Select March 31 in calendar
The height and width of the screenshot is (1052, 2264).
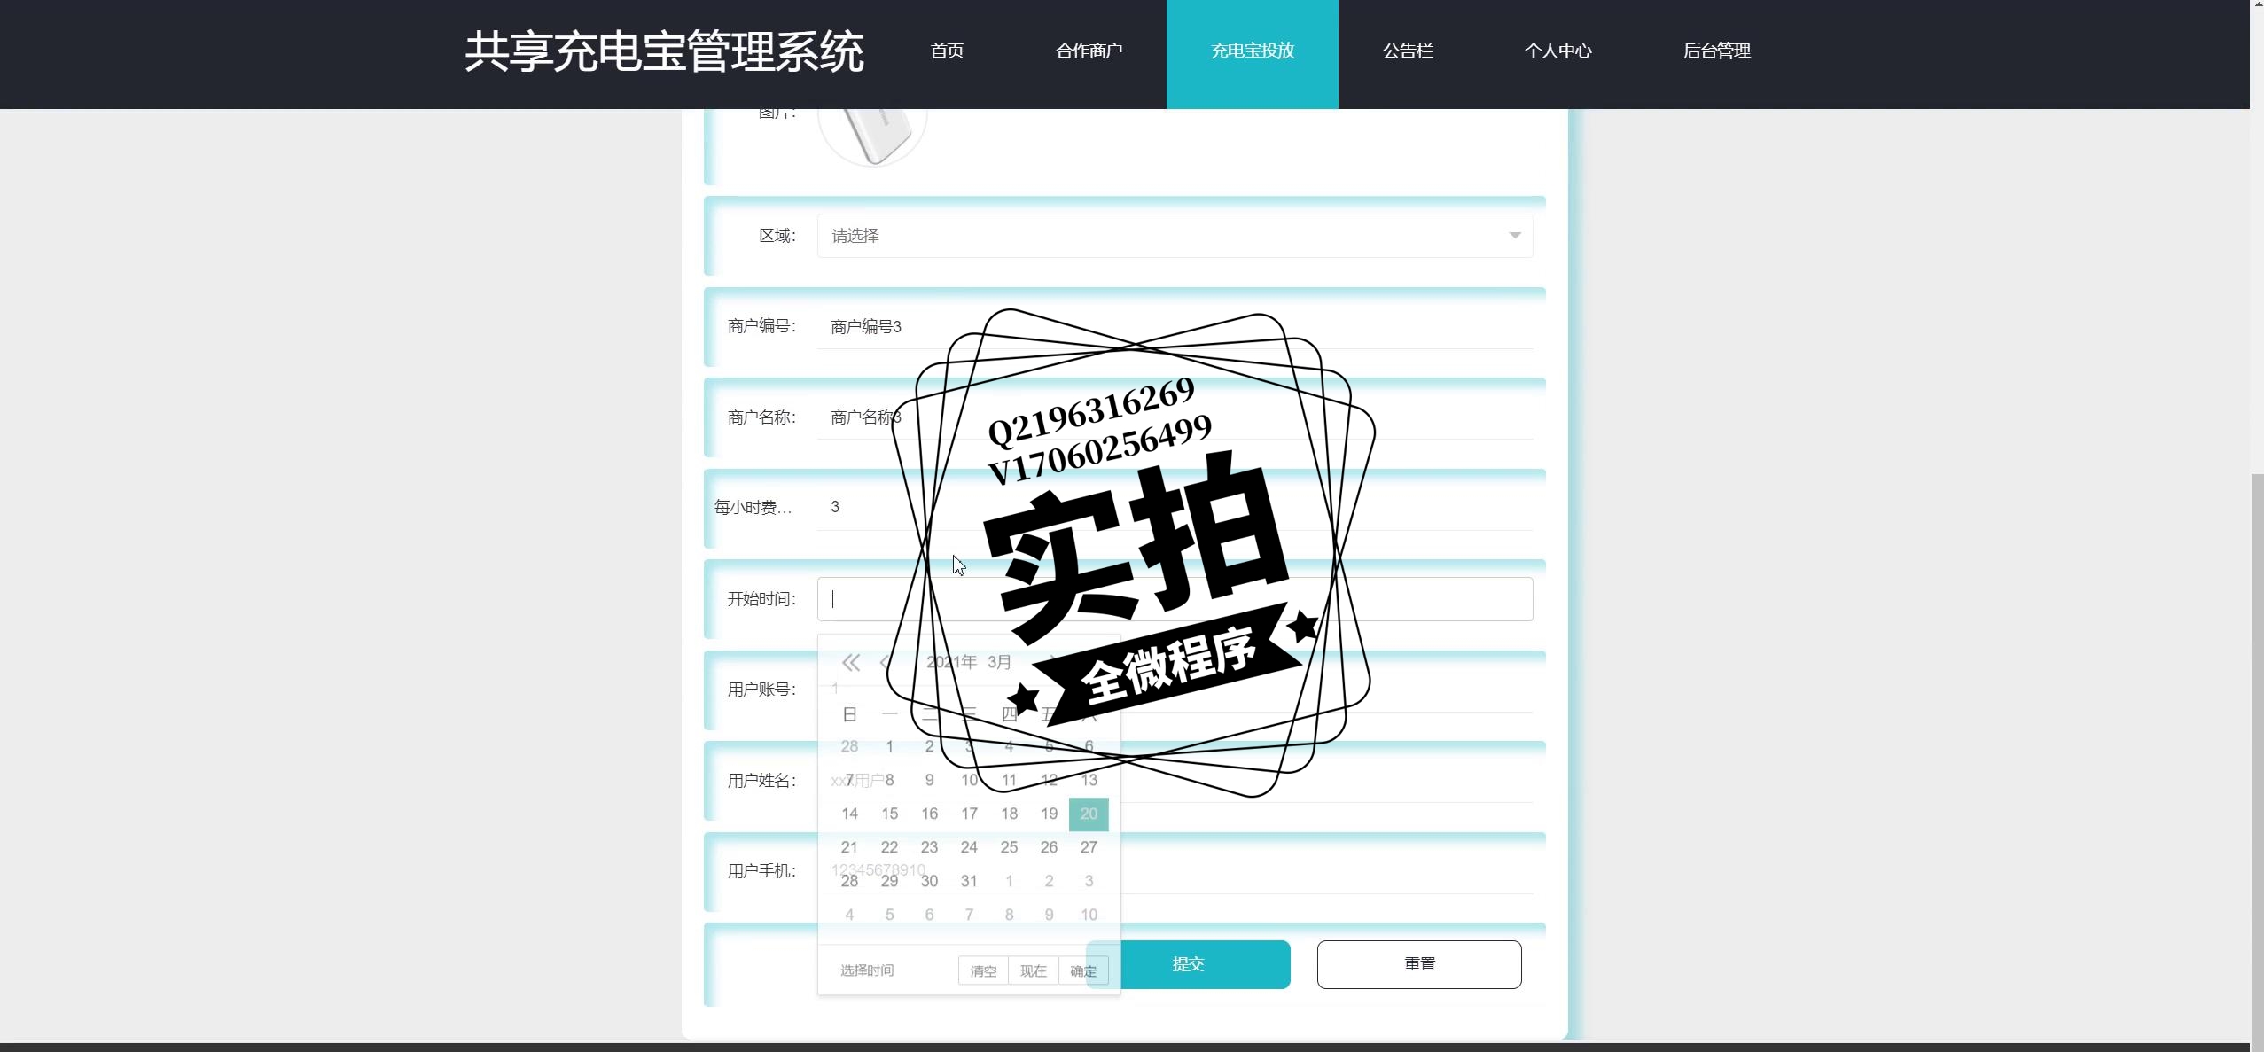(969, 882)
